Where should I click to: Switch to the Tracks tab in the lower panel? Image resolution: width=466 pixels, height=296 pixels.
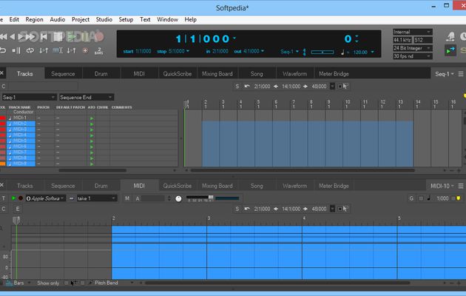click(25, 186)
